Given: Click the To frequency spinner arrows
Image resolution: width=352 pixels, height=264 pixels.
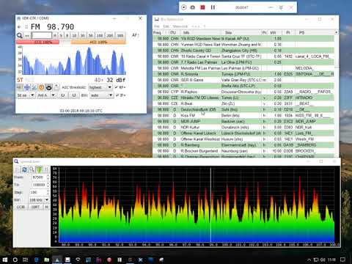Looking at the screenshot, I should tap(48, 185).
